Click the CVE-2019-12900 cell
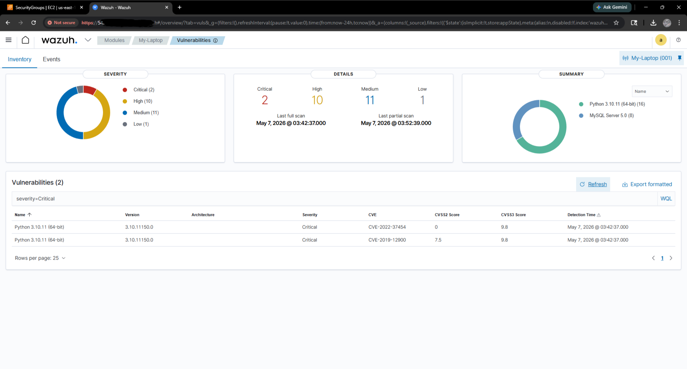This screenshot has height=369, width=687. point(387,240)
